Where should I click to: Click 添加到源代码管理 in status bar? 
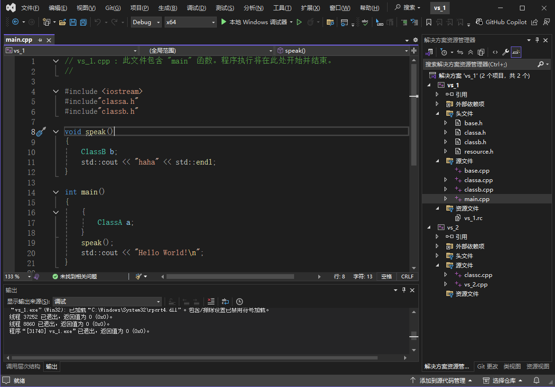click(441, 381)
